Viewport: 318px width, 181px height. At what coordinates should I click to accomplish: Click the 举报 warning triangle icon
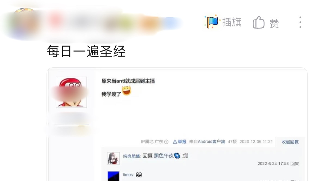(175, 142)
